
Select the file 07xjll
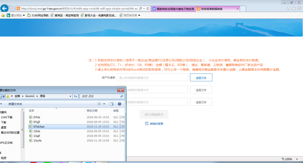pyautogui.click(x=37, y=122)
